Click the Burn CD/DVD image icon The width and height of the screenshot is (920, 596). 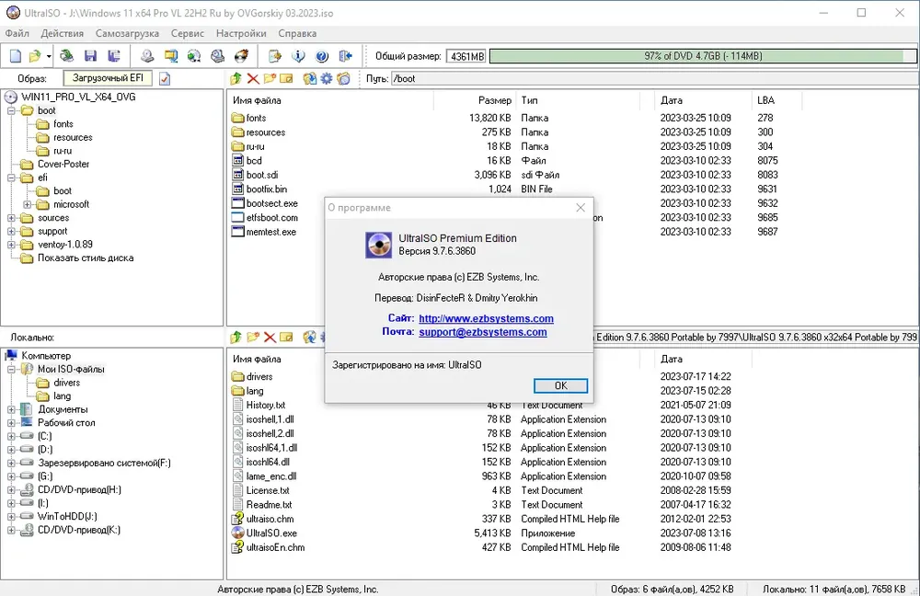pyautogui.click(x=241, y=56)
